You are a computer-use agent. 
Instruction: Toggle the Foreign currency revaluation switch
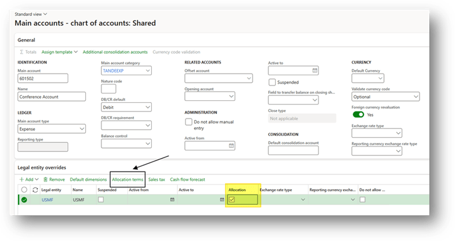[x=358, y=115]
